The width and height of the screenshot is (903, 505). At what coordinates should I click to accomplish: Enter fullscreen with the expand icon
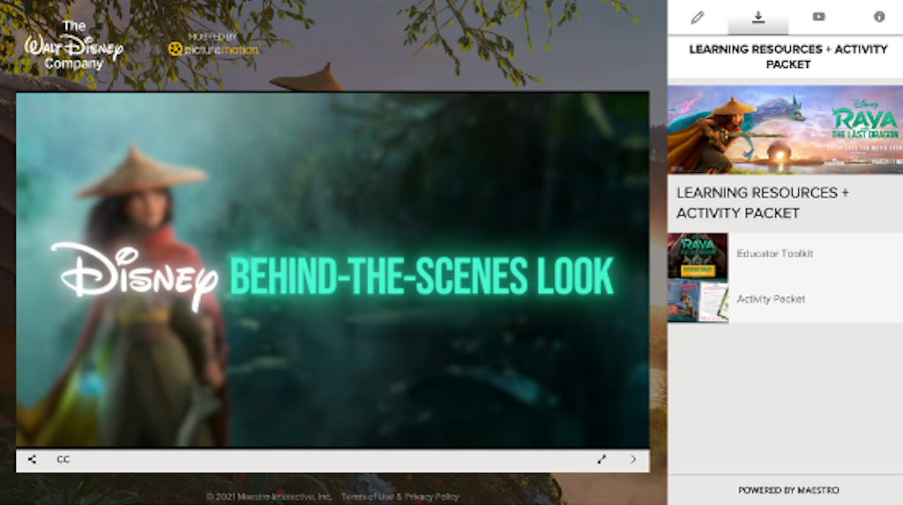601,459
